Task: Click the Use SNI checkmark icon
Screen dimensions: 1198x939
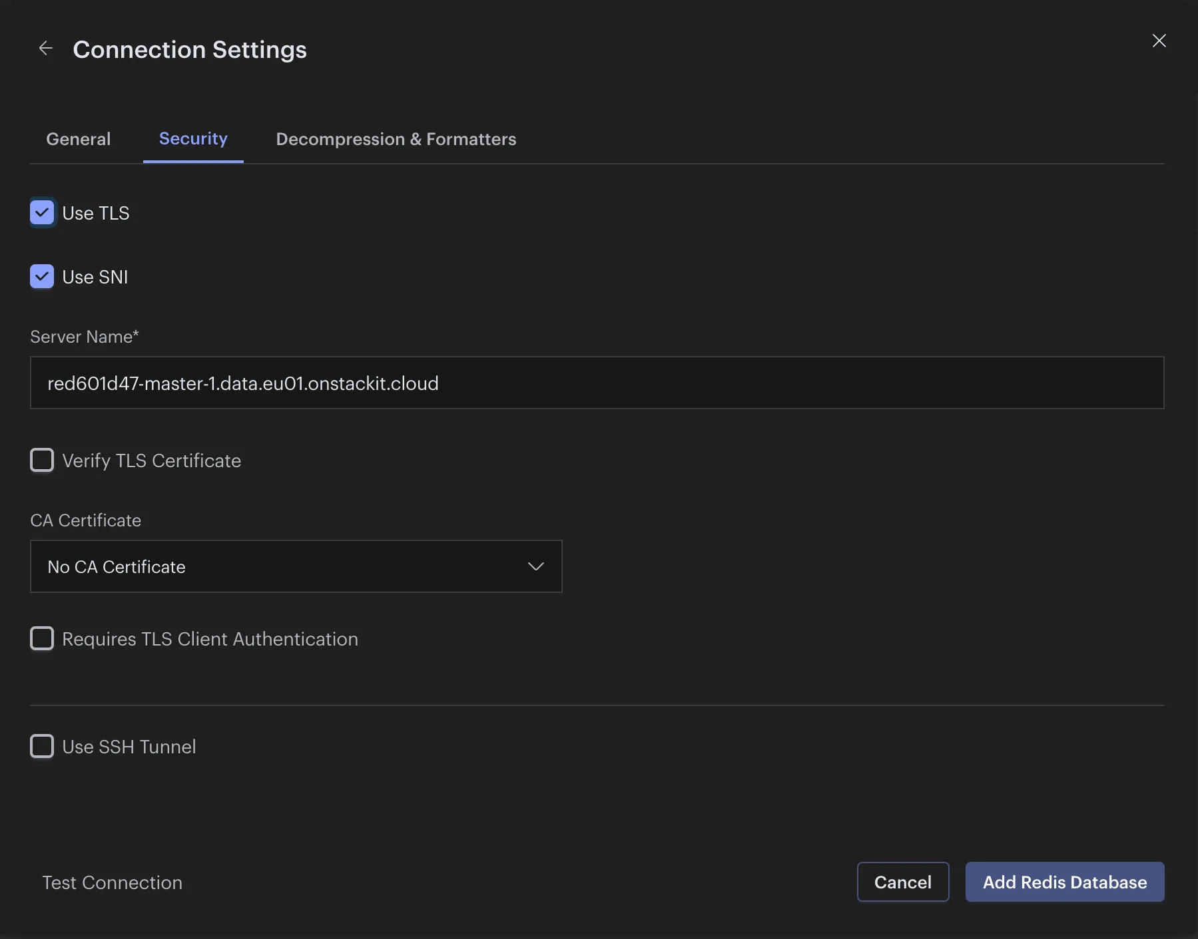Action: pyautogui.click(x=42, y=276)
